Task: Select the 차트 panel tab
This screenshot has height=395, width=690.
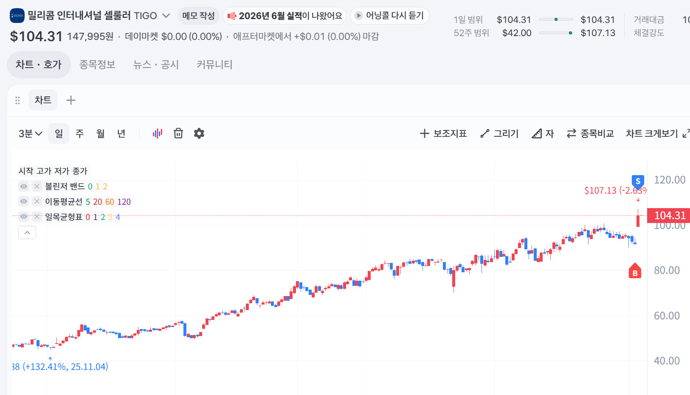Action: 43,100
